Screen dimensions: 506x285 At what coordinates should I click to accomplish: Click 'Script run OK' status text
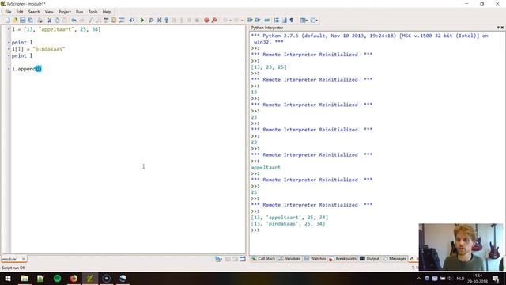click(x=13, y=268)
